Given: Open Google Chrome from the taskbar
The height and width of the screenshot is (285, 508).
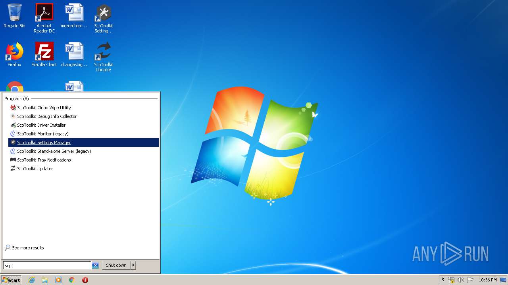Looking at the screenshot, I should [x=72, y=280].
